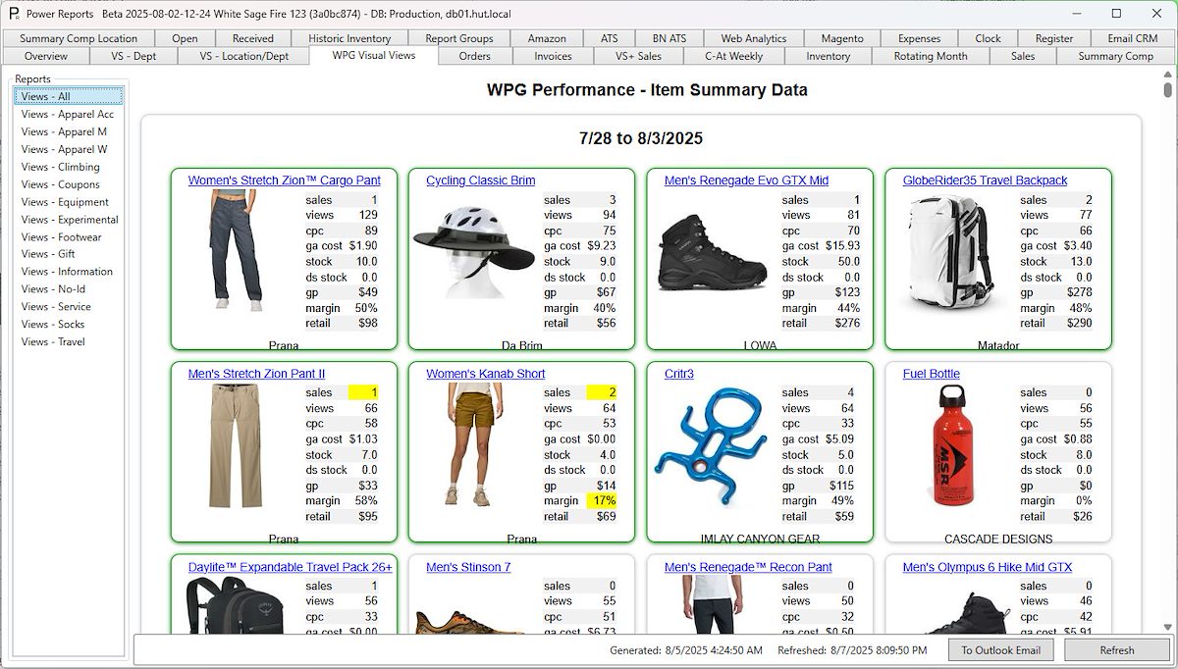The width and height of the screenshot is (1178, 669).
Task: Select Views - All report
Action: click(x=68, y=96)
